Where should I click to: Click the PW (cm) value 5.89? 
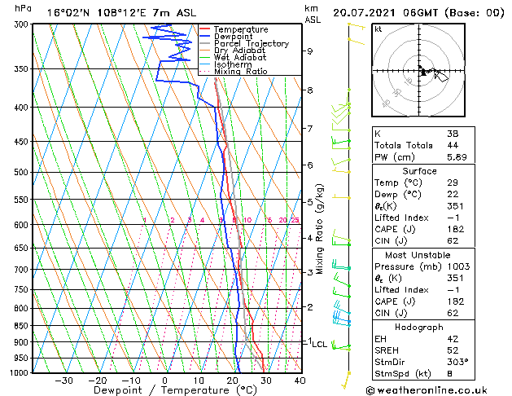pyautogui.click(x=457, y=157)
